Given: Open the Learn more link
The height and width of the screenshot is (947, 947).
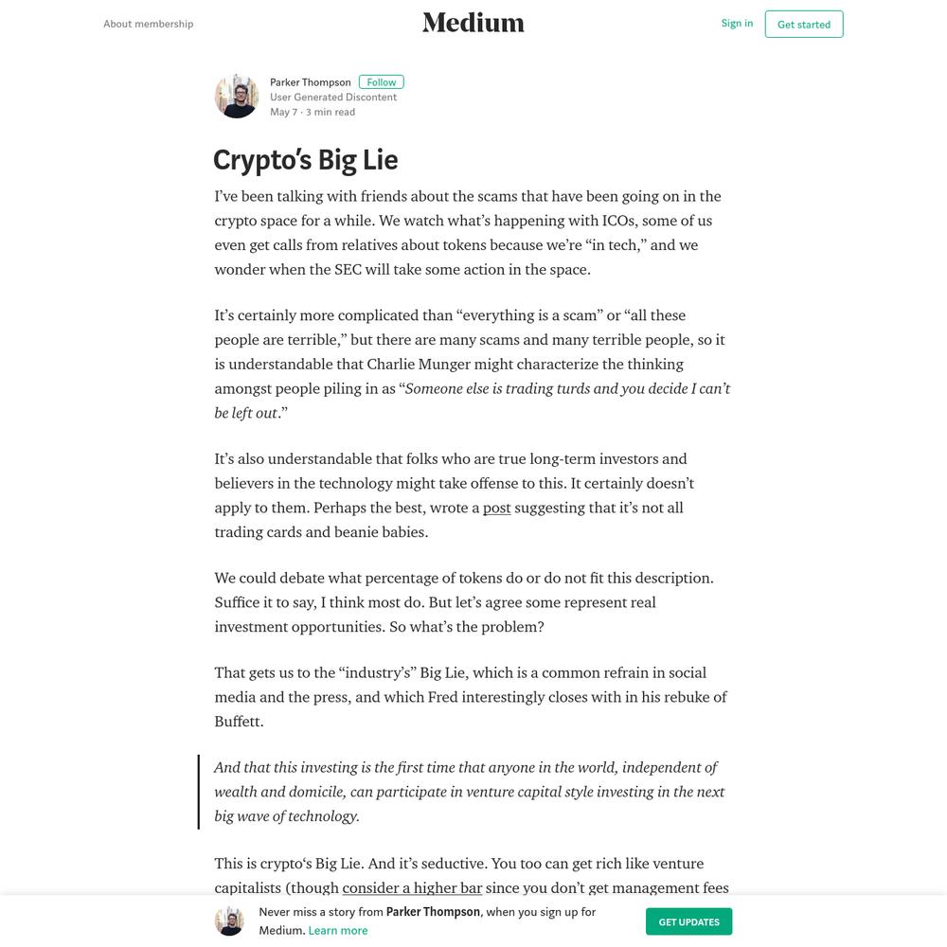Looking at the screenshot, I should point(338,930).
